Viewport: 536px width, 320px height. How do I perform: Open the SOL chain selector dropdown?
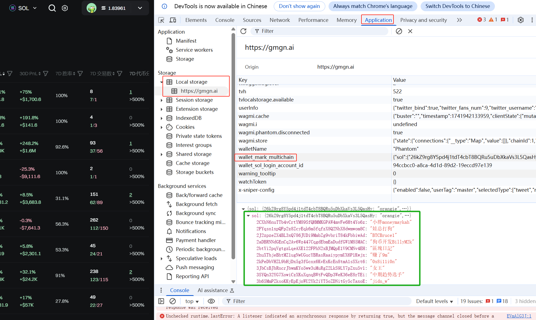pos(23,8)
